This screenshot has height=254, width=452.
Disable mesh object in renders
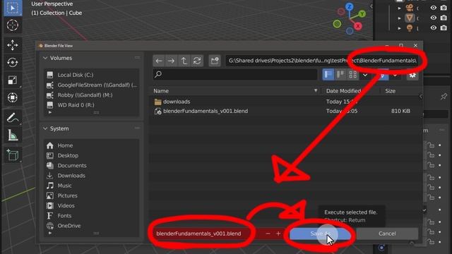tap(444, 18)
